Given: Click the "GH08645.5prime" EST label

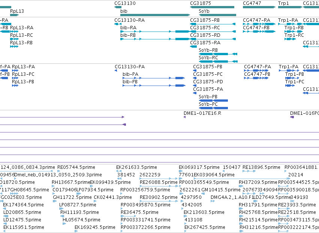Looking at the screenshot, I should point(30,190).
